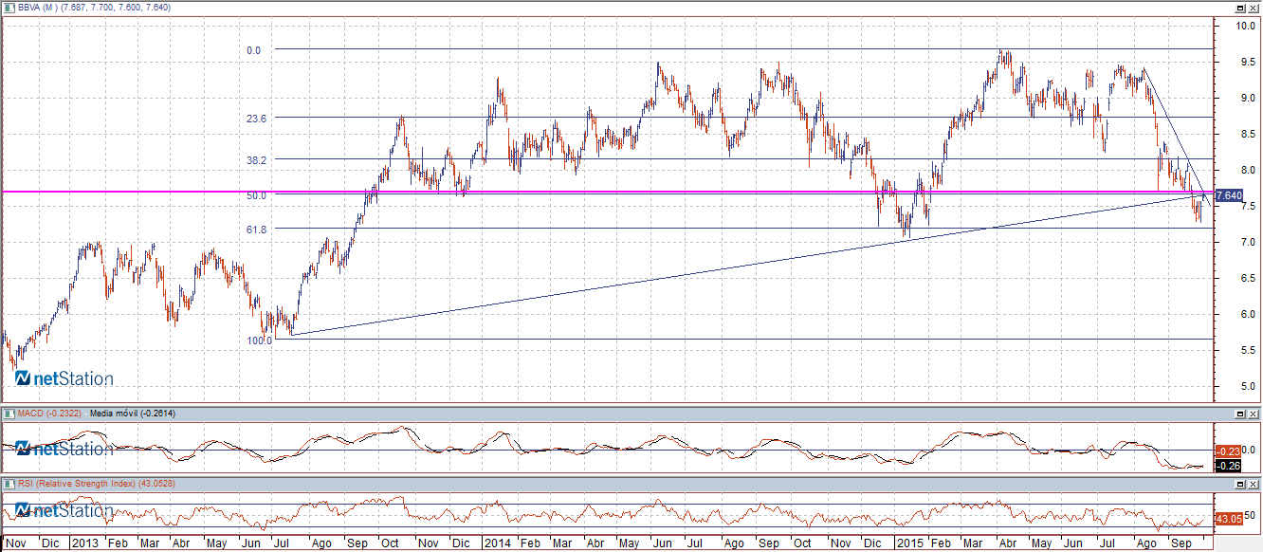This screenshot has width=1263, height=552.
Task: Click the RSI panel icon
Action: [x=9, y=485]
